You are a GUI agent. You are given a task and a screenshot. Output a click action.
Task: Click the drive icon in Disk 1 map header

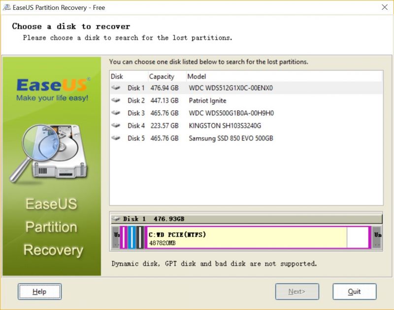(x=116, y=219)
